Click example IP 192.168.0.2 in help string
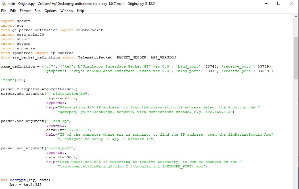The height and width of the screenshot is (189, 299). pos(218,112)
